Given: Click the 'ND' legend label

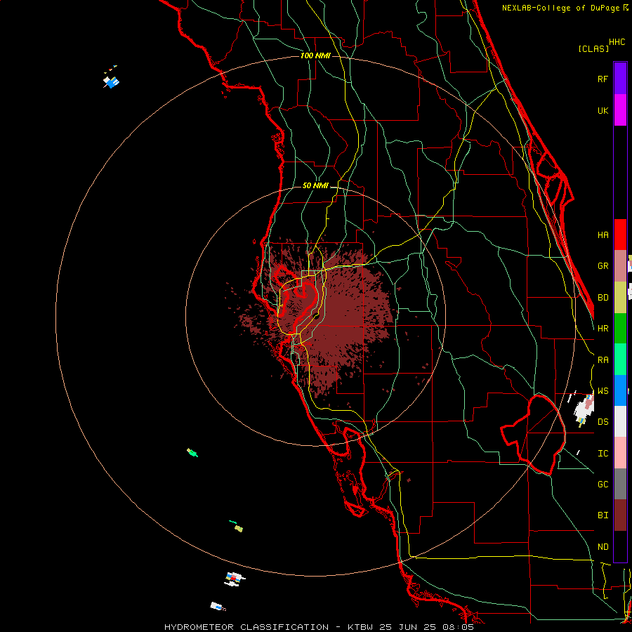Looking at the screenshot, I should pyautogui.click(x=603, y=547).
